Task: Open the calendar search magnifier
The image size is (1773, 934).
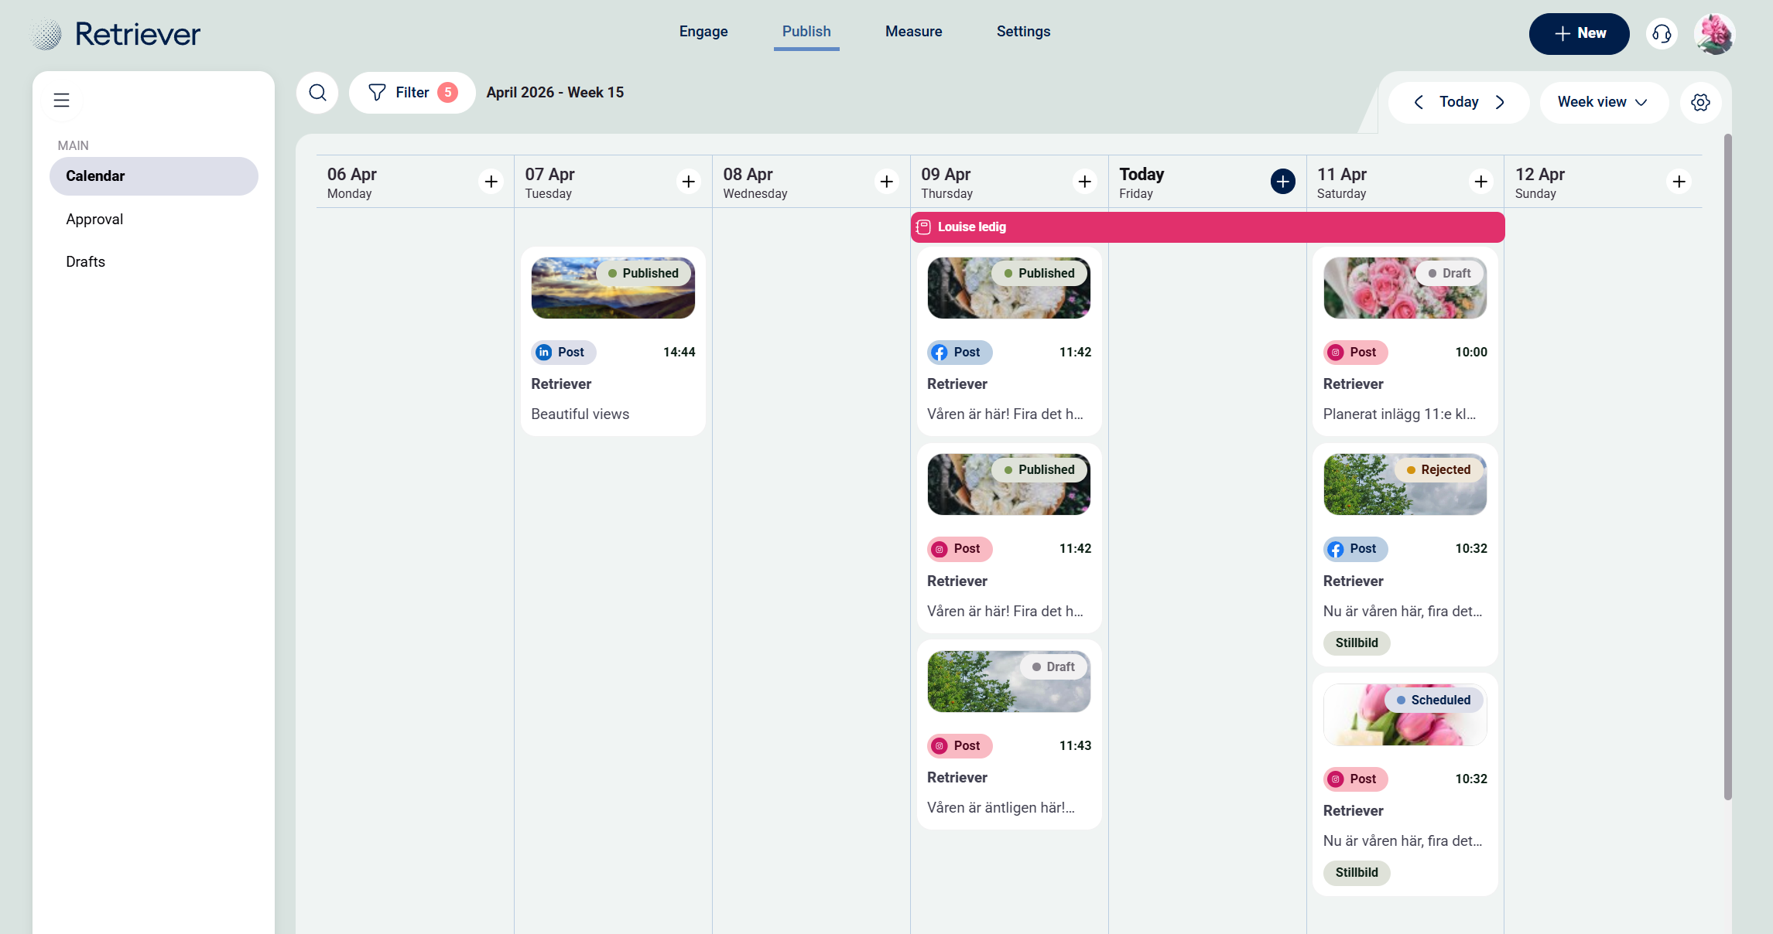Action: point(317,93)
